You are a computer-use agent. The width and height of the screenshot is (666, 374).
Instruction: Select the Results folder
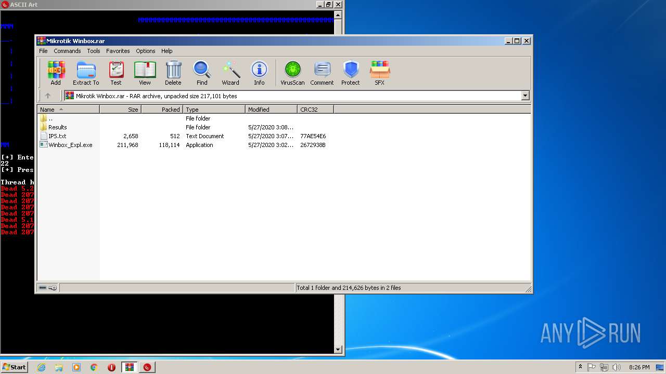pyautogui.click(x=53, y=127)
